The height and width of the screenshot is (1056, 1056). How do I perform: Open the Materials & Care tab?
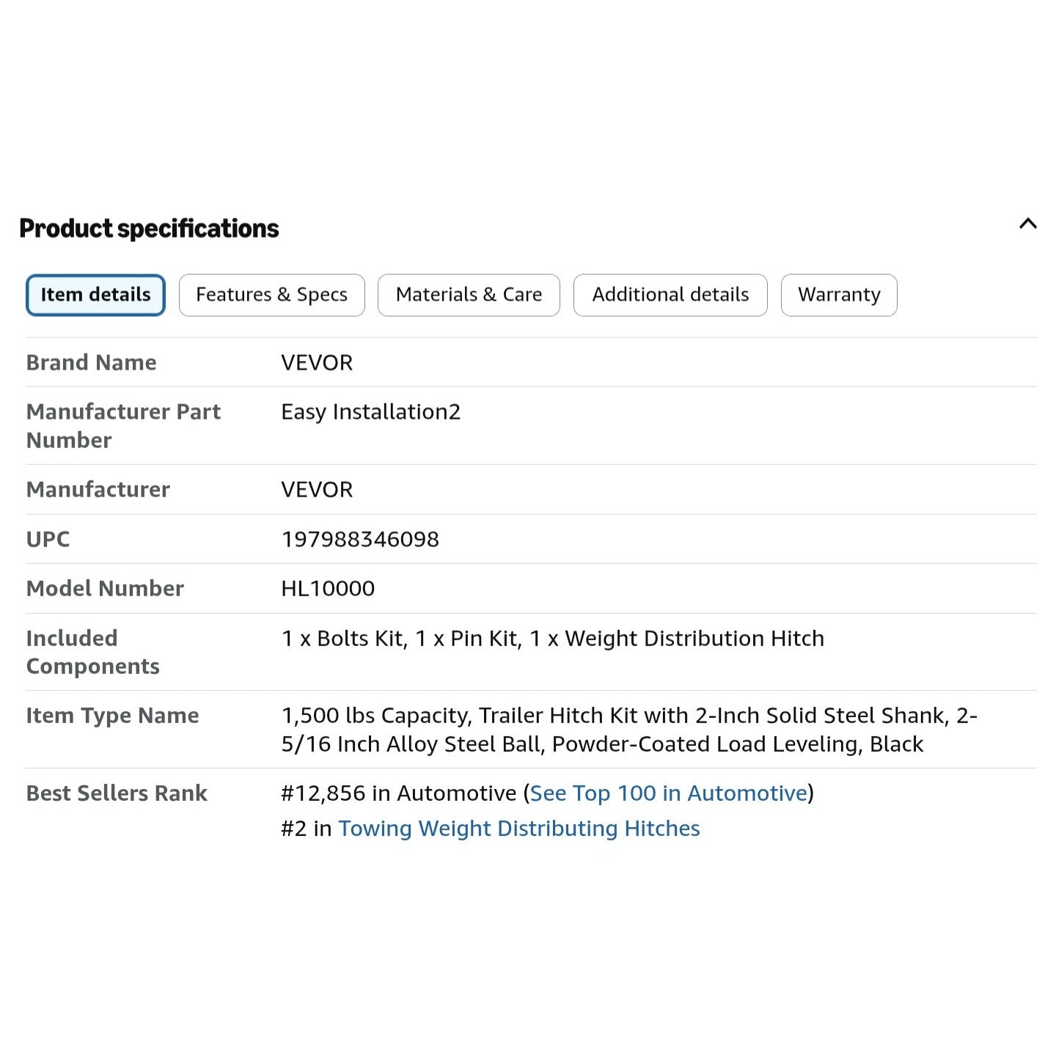coord(469,295)
